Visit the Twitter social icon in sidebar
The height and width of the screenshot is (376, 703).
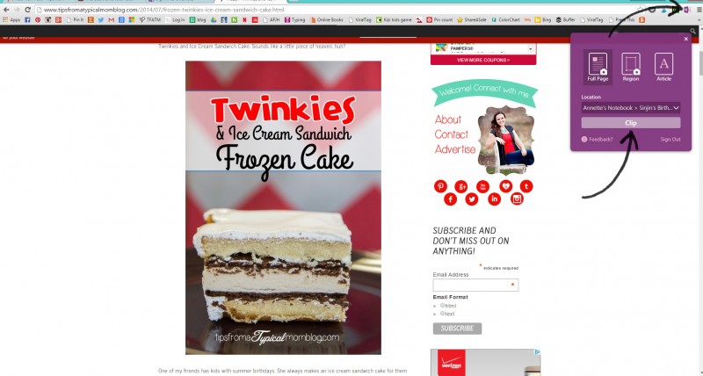coord(472,199)
